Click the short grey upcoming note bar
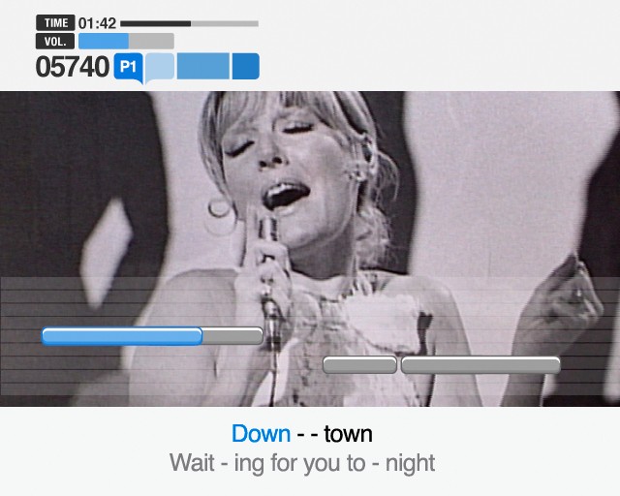This screenshot has height=496, width=620. tap(359, 364)
